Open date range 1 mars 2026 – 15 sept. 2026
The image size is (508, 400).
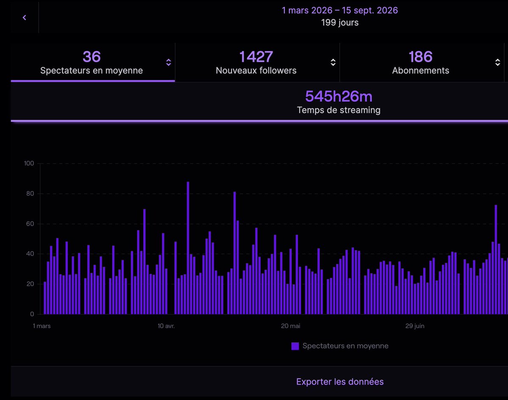[x=340, y=10]
